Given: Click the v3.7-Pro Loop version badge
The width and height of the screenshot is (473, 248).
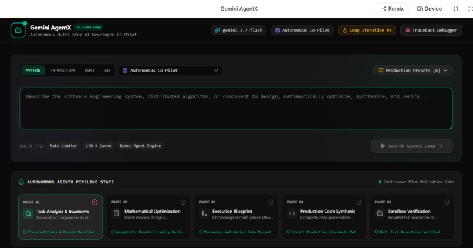Looking at the screenshot, I should pos(88,27).
